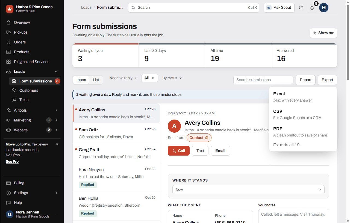Expand the Website submenu
This screenshot has width=350, height=223.
click(x=56, y=130)
